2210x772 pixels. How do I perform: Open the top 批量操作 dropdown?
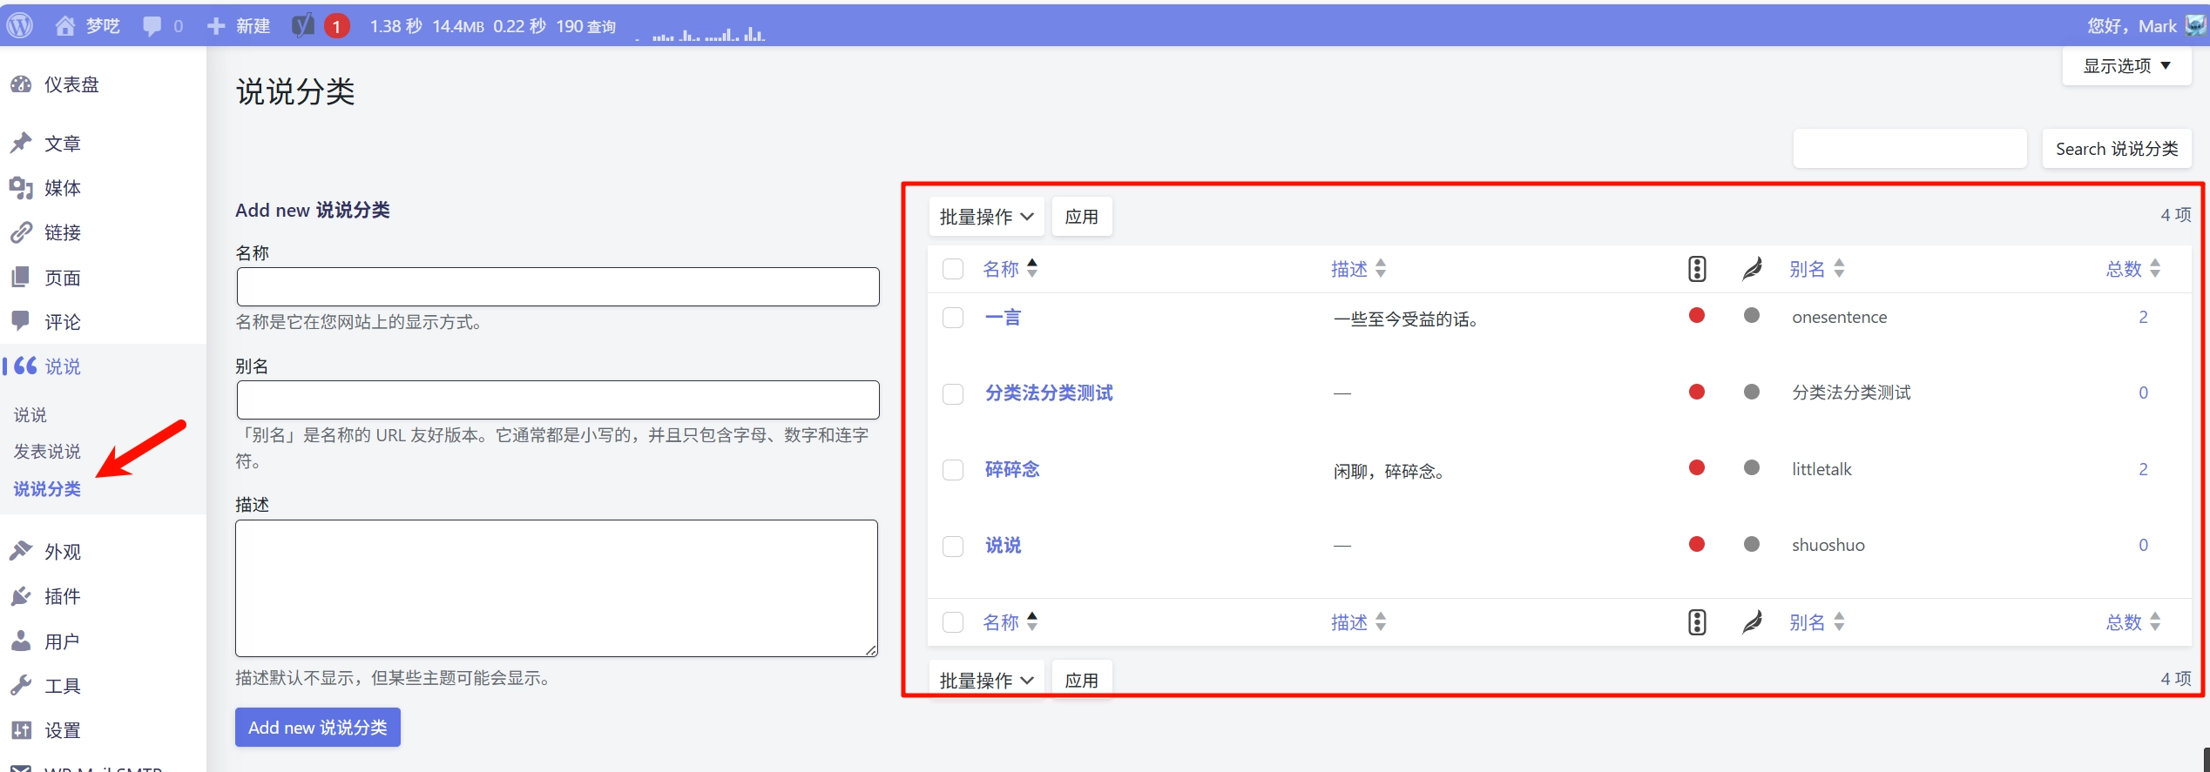point(986,217)
